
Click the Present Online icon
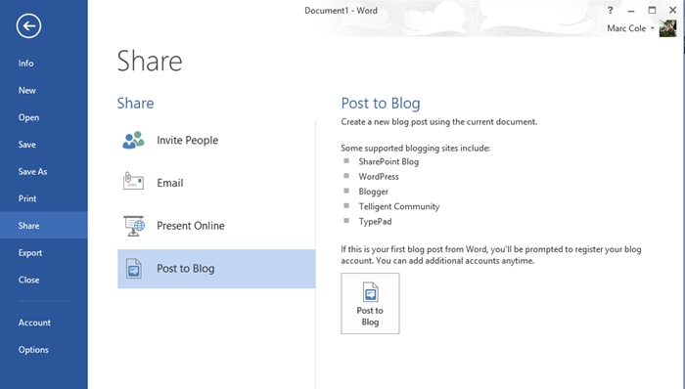click(x=134, y=226)
